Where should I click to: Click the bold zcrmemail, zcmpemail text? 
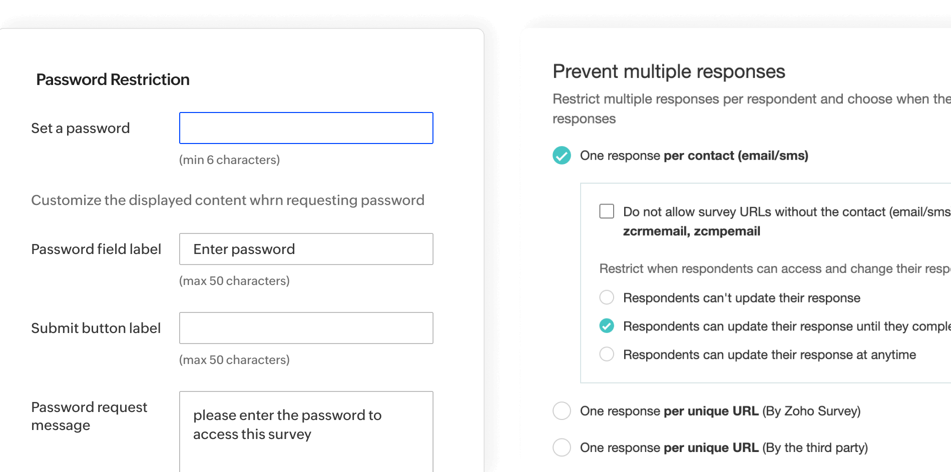[691, 231]
